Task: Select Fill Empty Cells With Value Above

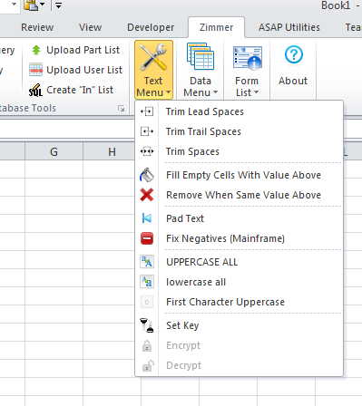Action: (x=239, y=175)
